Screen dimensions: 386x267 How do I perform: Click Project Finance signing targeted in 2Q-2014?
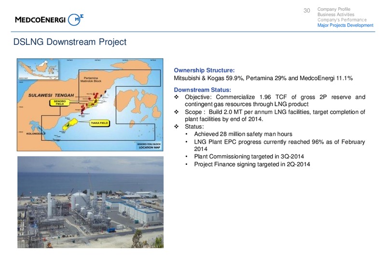tap(252, 164)
